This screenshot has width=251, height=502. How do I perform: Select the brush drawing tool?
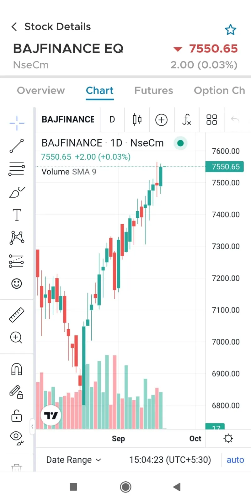pos(17,192)
